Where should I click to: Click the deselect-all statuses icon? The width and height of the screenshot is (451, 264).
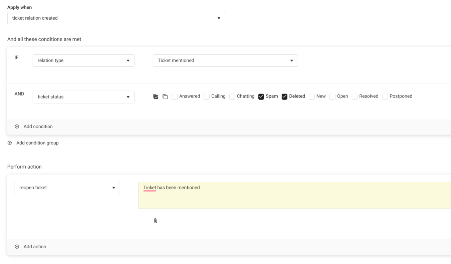click(165, 96)
